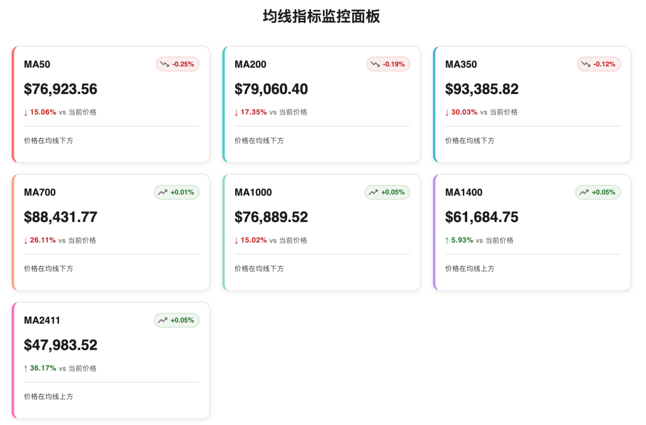Click the red down arrow beside 15.02%
This screenshot has width=646, height=425.
coord(236,240)
